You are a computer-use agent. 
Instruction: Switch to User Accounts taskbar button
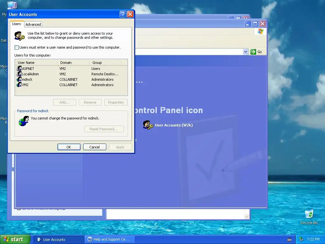pos(59,240)
